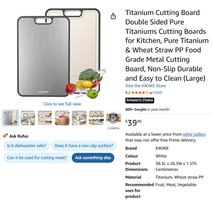Select the dishwasher rack thumbnail

point(28,118)
